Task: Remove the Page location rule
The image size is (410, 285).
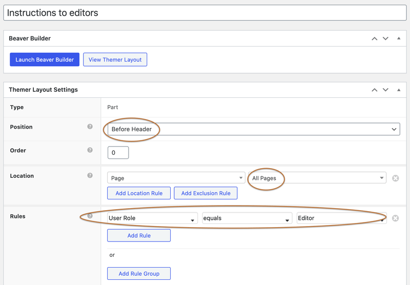Action: coord(395,178)
